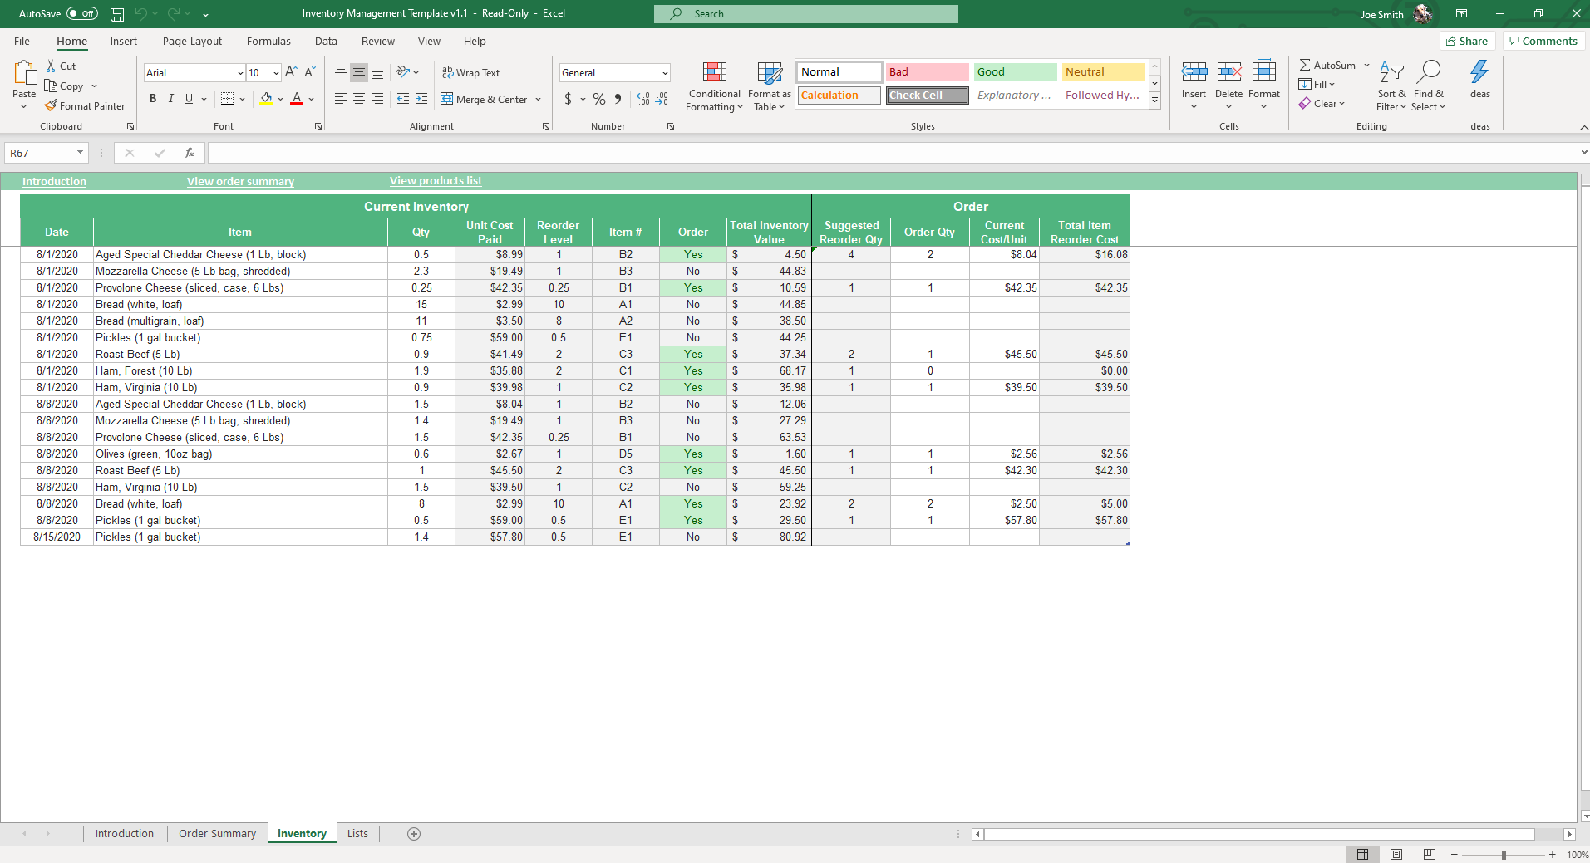Click the Ideas lightning icon
The image size is (1590, 863).
pos(1479,72)
